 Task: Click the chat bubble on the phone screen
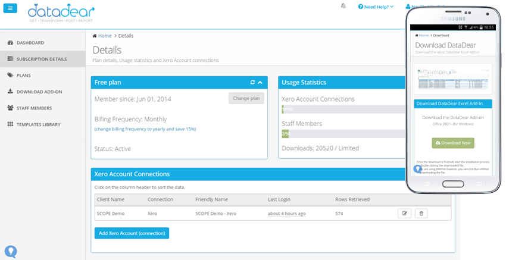(x=417, y=169)
